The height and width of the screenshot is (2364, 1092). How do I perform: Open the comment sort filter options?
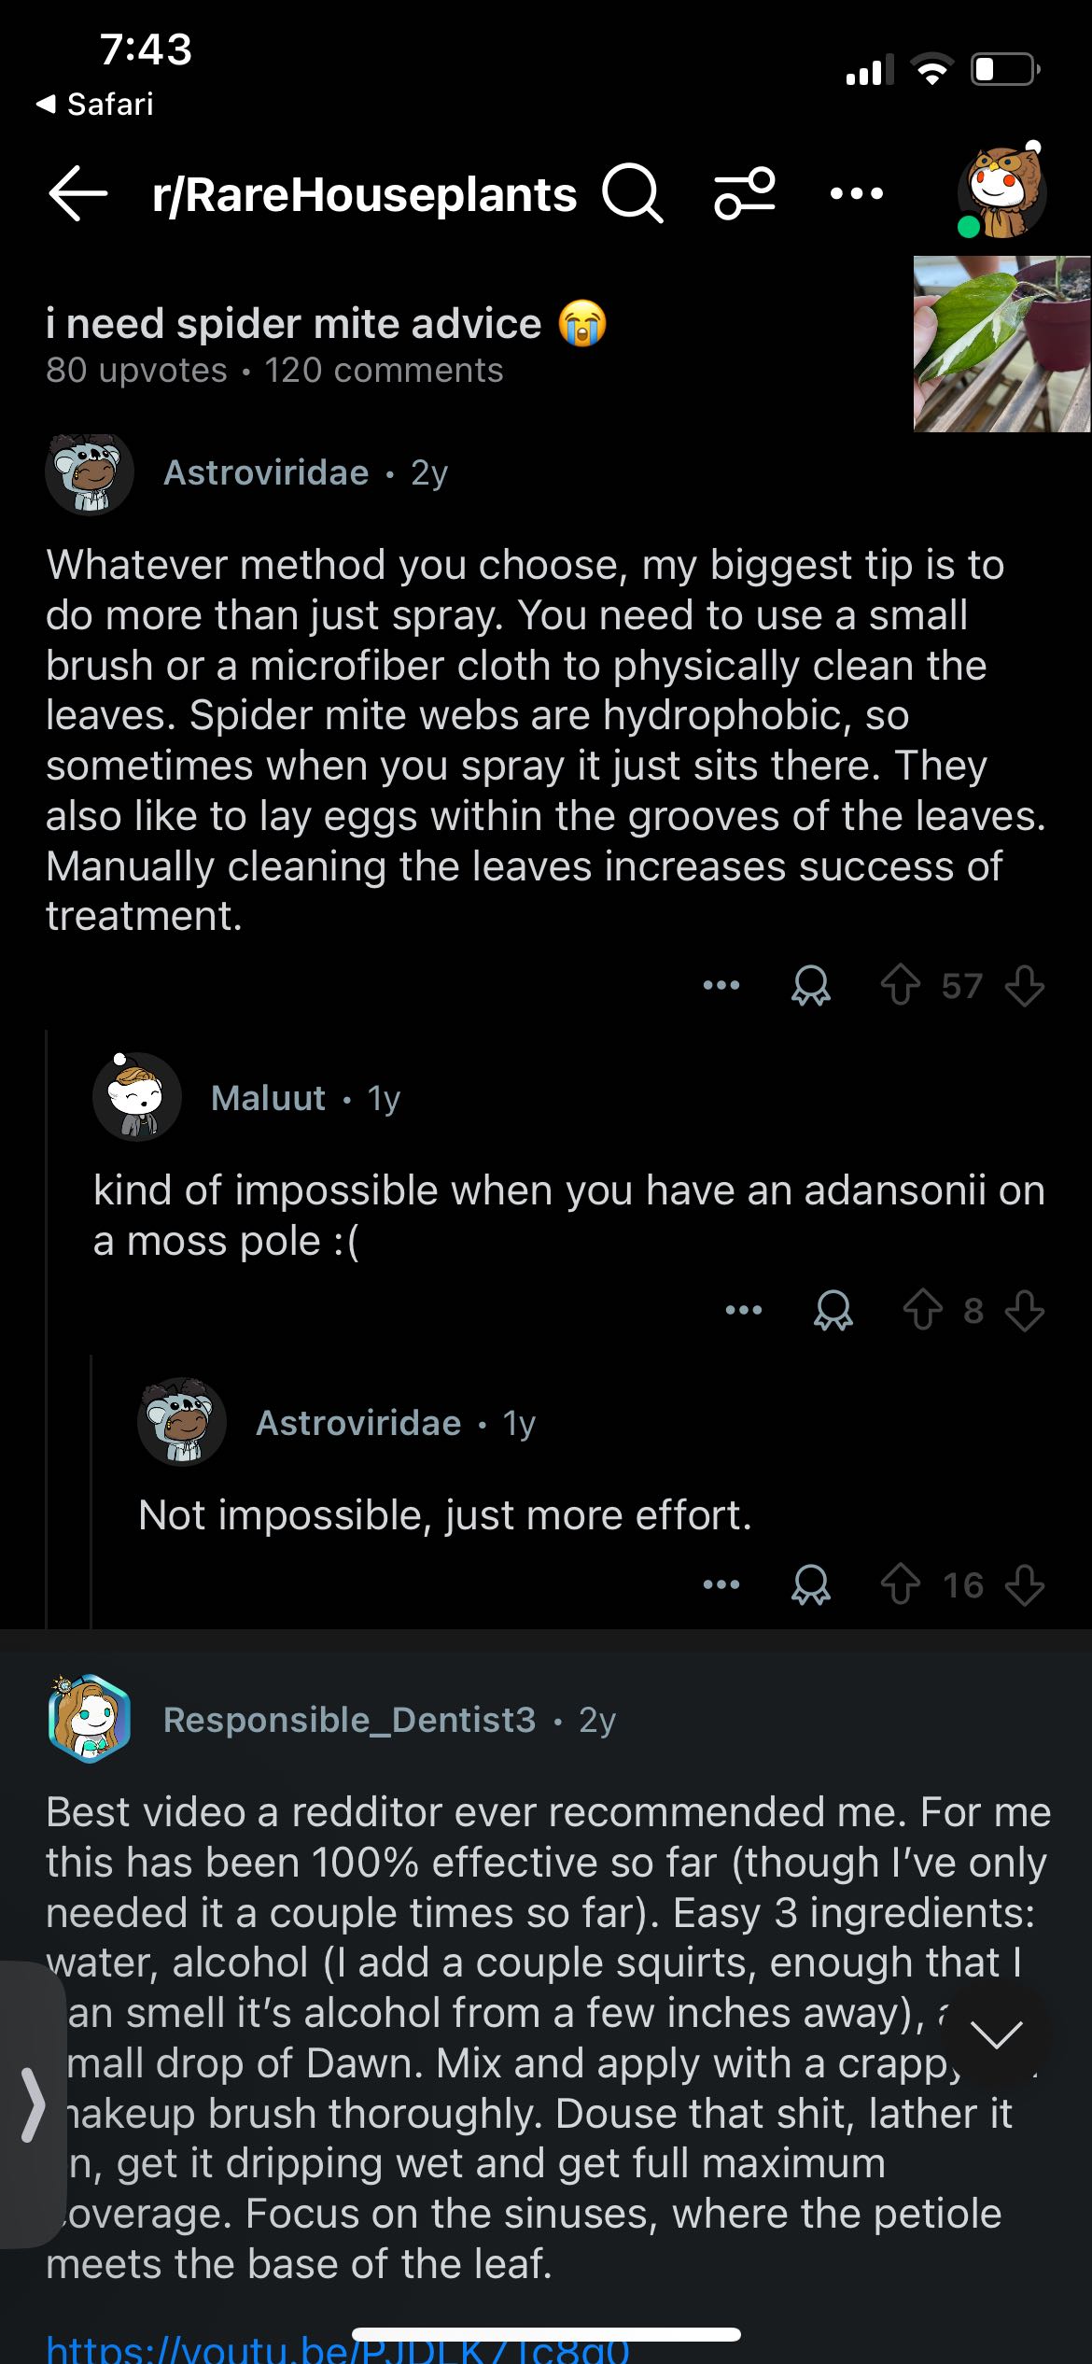point(744,193)
